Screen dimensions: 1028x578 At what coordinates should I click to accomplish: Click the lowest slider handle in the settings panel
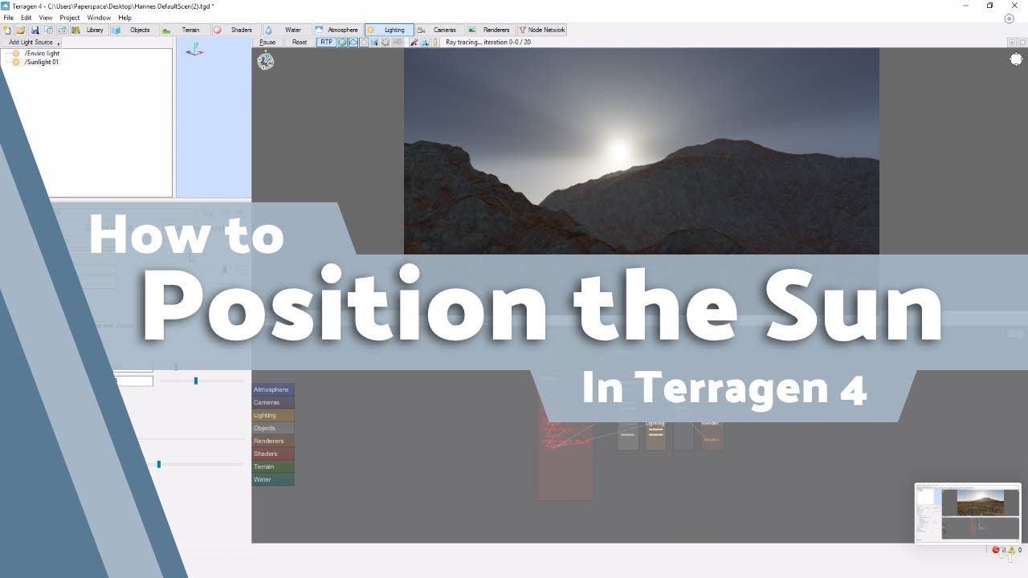(x=158, y=464)
